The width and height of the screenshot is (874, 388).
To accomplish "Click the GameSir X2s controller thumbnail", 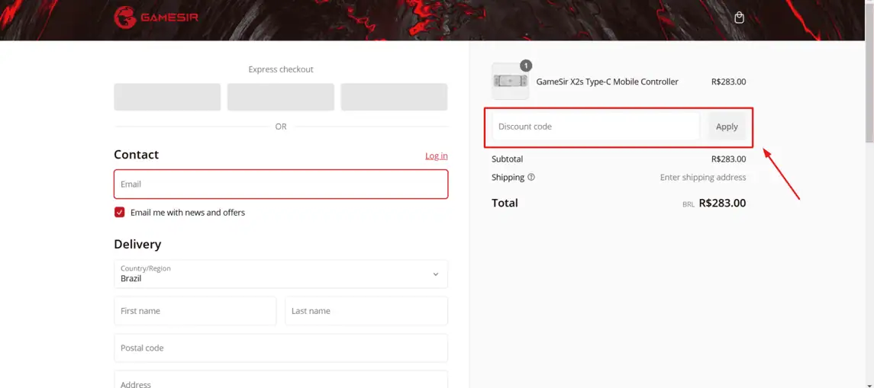I will 510,82.
